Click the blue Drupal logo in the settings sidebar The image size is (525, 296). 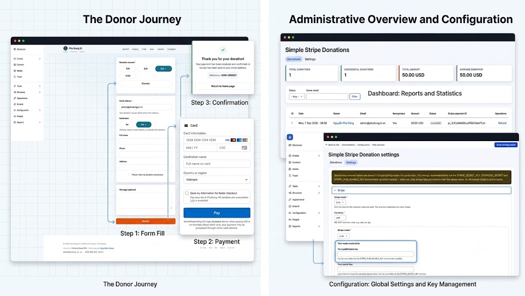290,137
